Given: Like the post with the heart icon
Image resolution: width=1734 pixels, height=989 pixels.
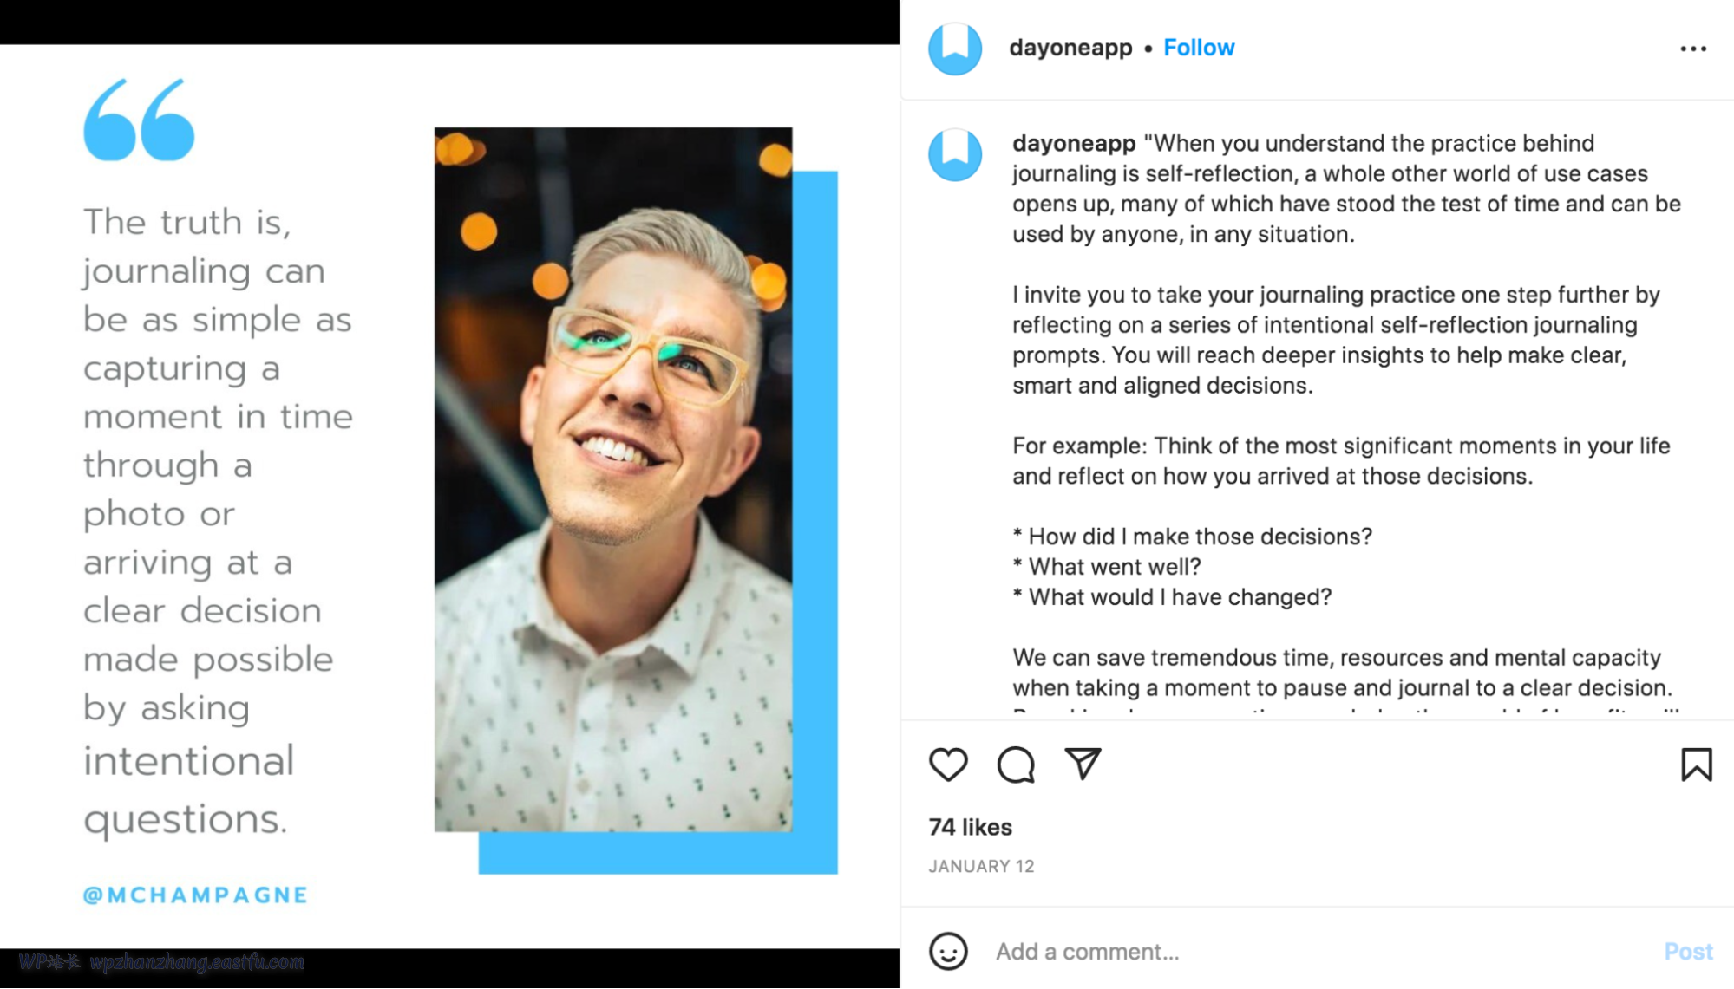Looking at the screenshot, I should click(947, 765).
